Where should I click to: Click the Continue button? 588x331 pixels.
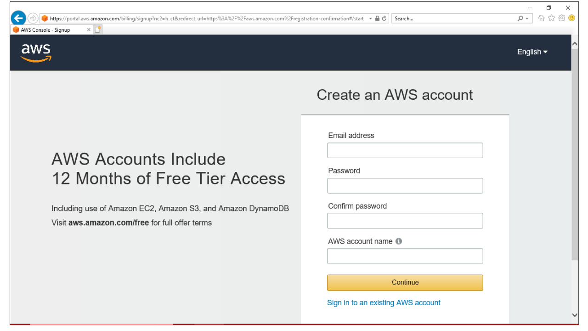coord(405,282)
